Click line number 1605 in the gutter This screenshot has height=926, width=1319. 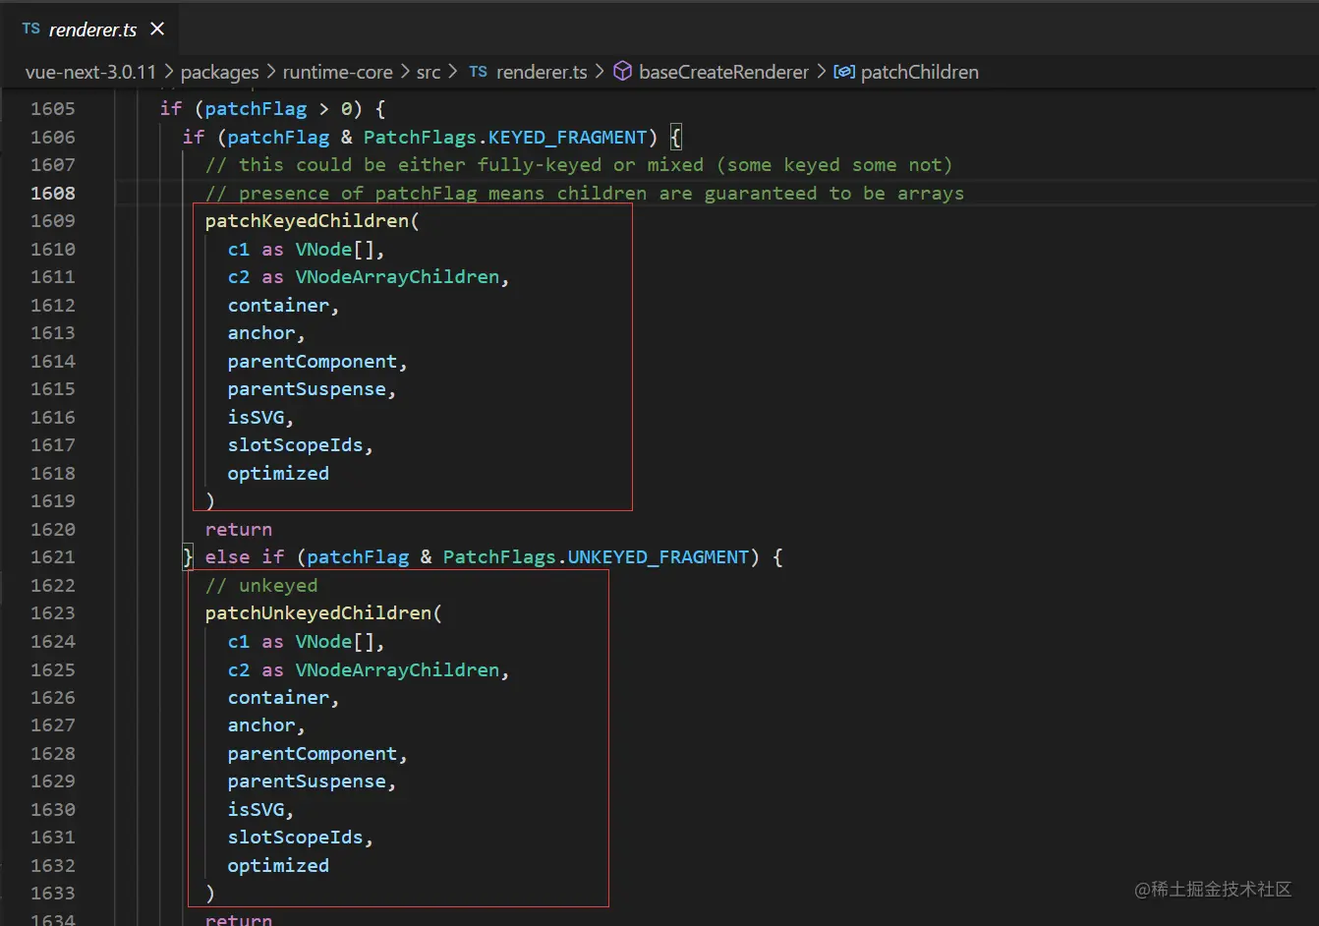[x=53, y=109]
